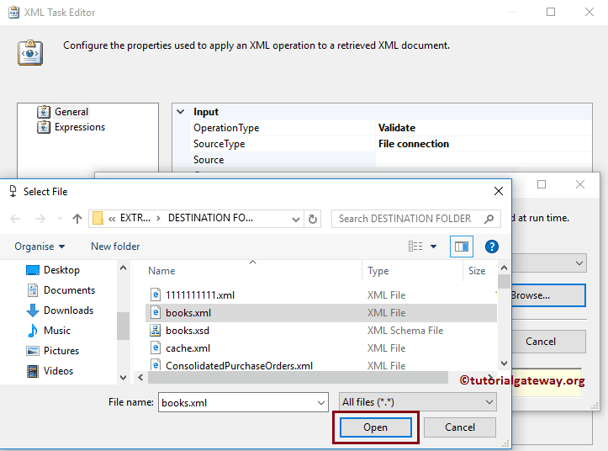Open the All files (*.*) filter dropdown

click(x=418, y=402)
